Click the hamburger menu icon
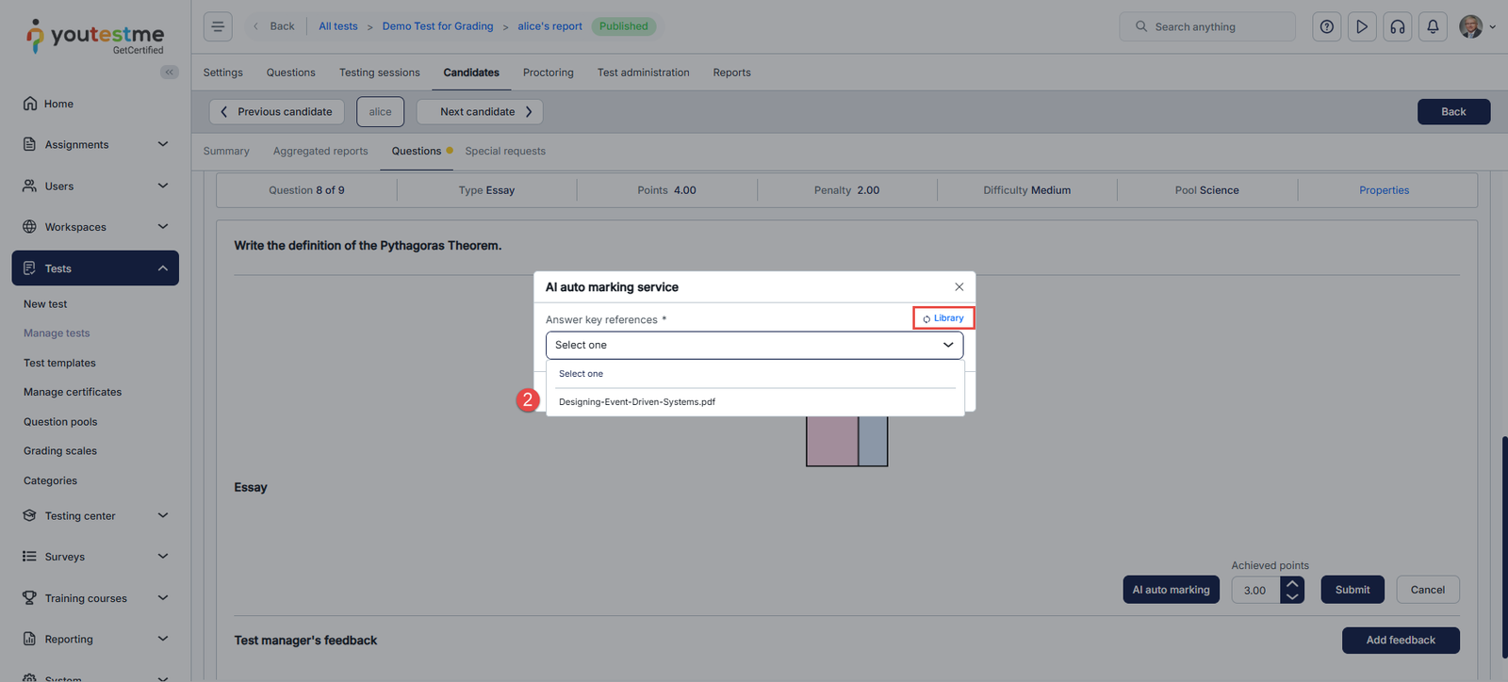 tap(218, 26)
